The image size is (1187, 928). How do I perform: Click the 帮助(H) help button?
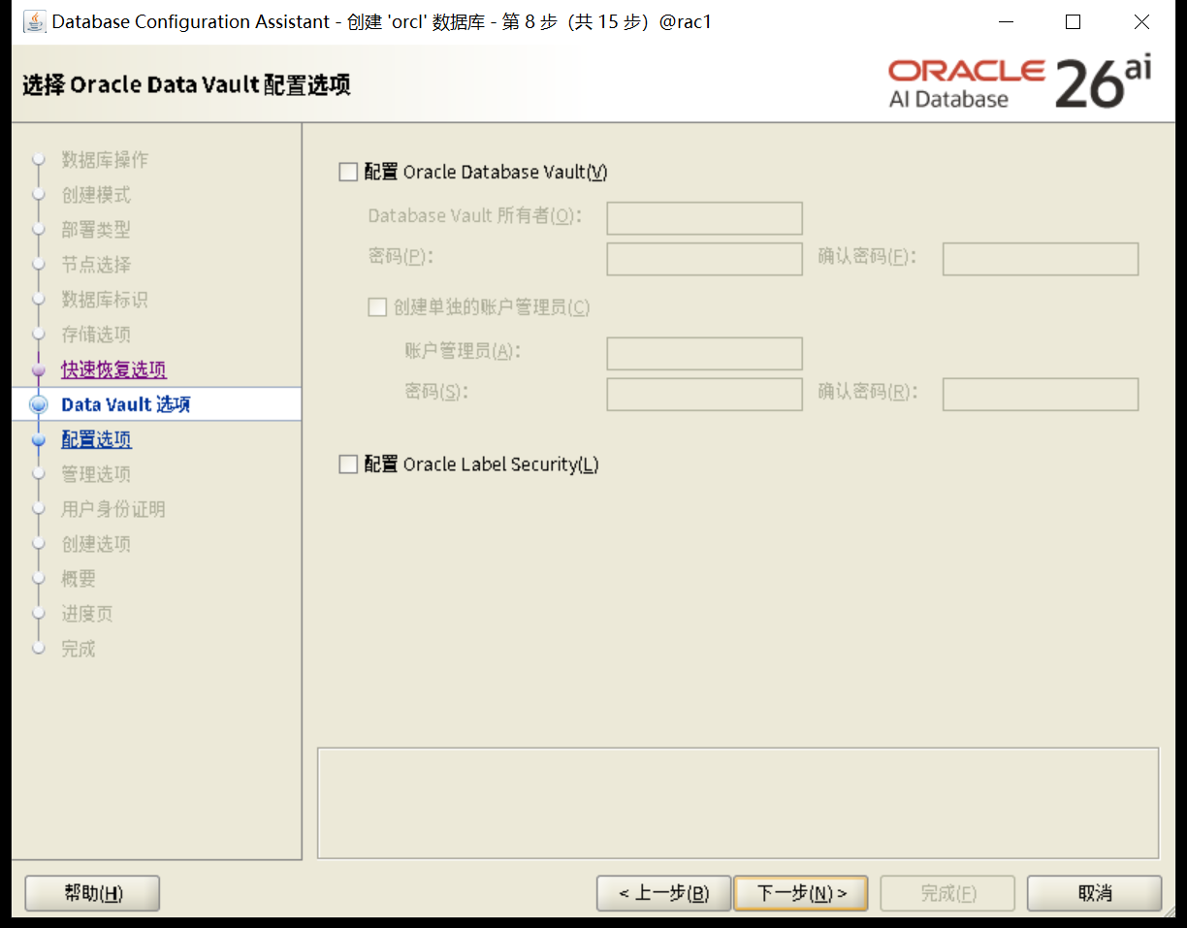[x=92, y=893]
